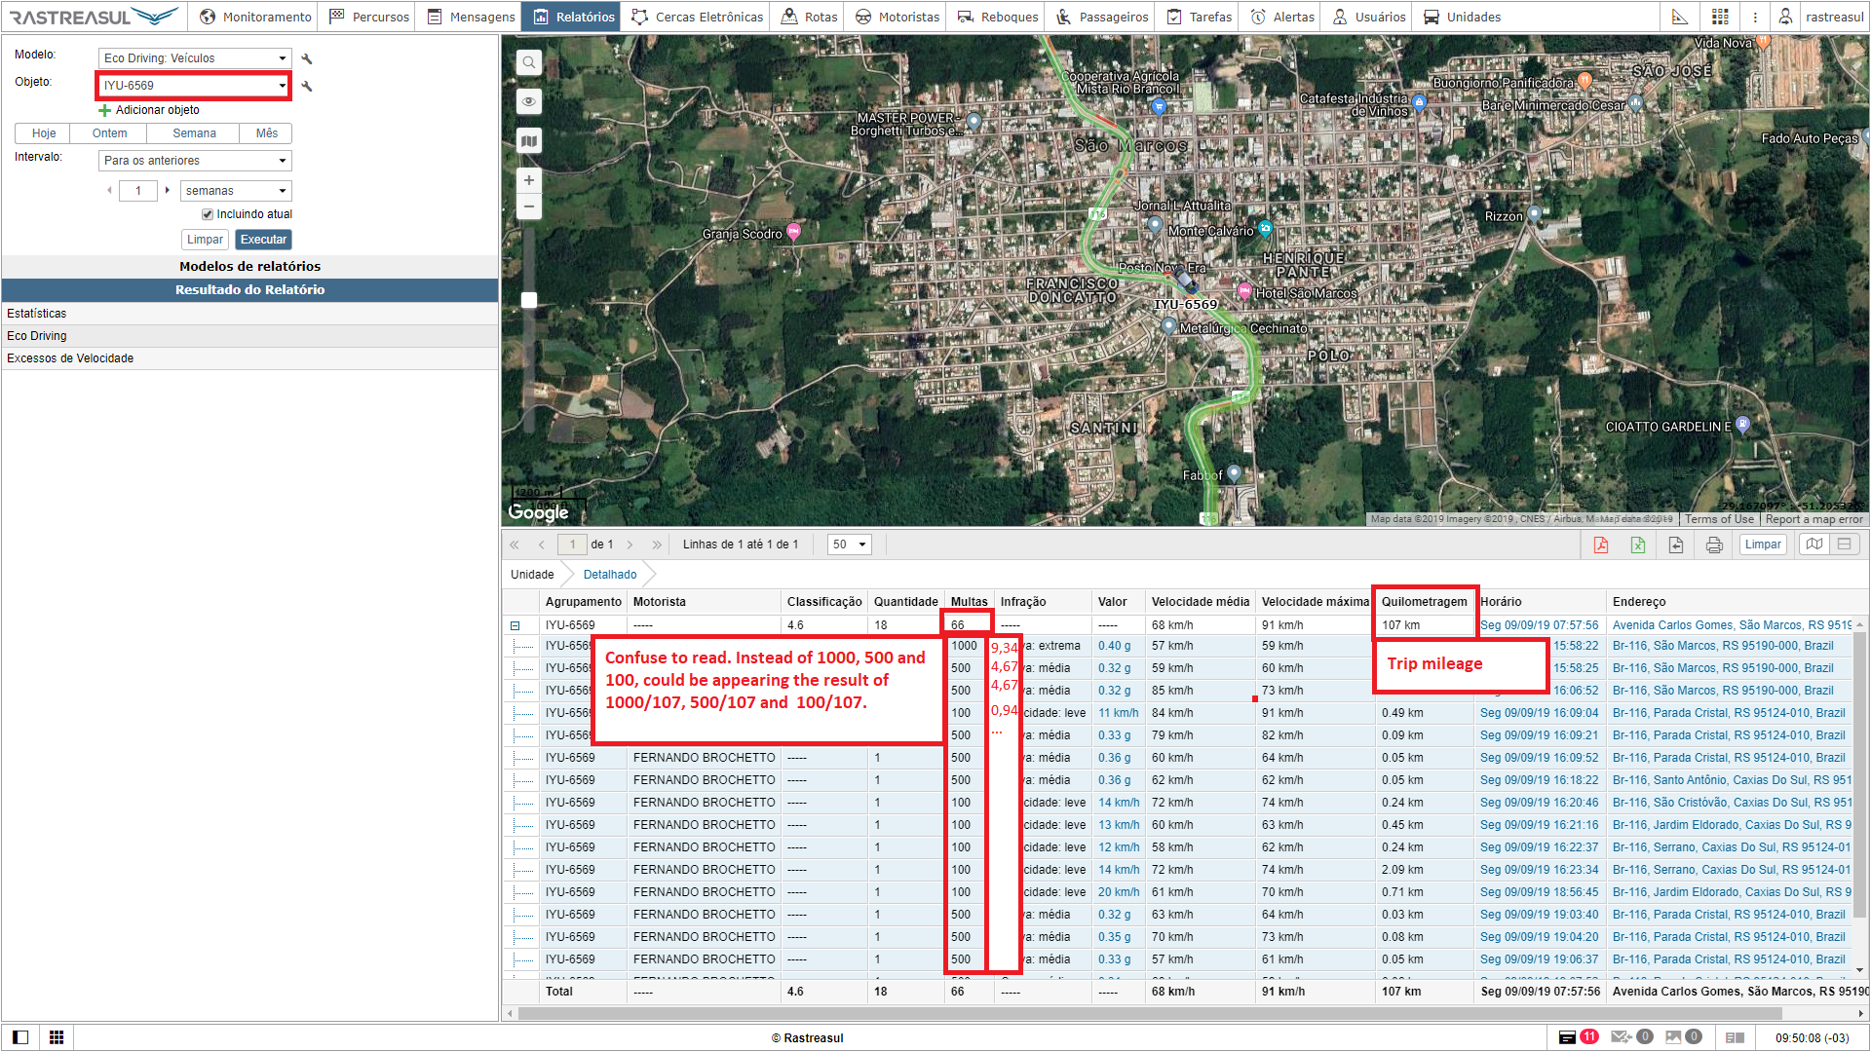Open the map layers selector icon
The image size is (1871, 1052).
tap(529, 141)
